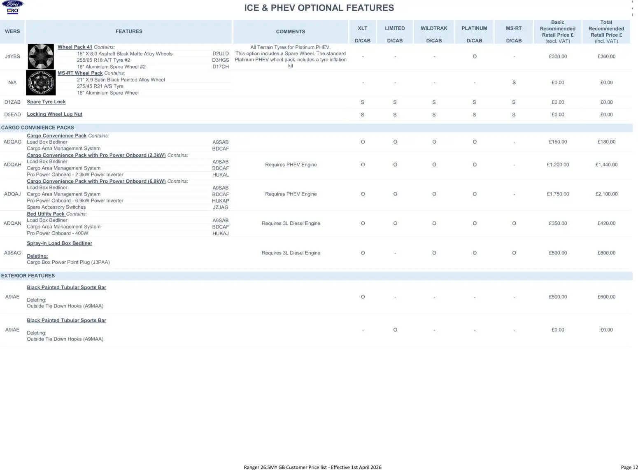Select the £1,750.00 basic price

pos(558,194)
